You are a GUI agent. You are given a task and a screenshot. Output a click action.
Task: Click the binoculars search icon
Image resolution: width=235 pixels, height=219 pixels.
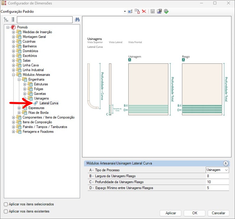pyautogui.click(x=77, y=20)
